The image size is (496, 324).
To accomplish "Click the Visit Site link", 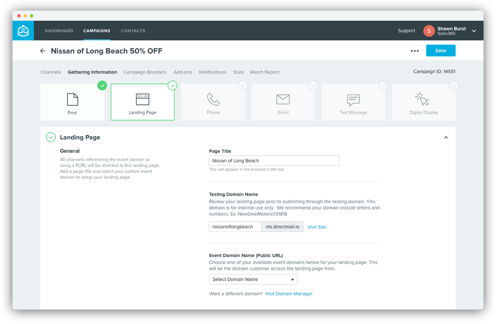I will coord(317,227).
